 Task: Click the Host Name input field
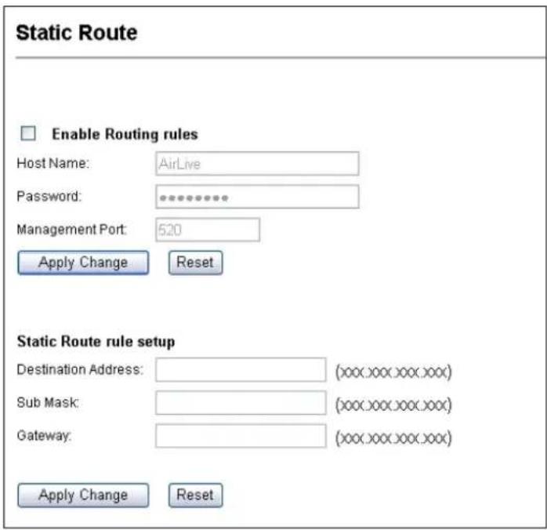pyautogui.click(x=257, y=163)
